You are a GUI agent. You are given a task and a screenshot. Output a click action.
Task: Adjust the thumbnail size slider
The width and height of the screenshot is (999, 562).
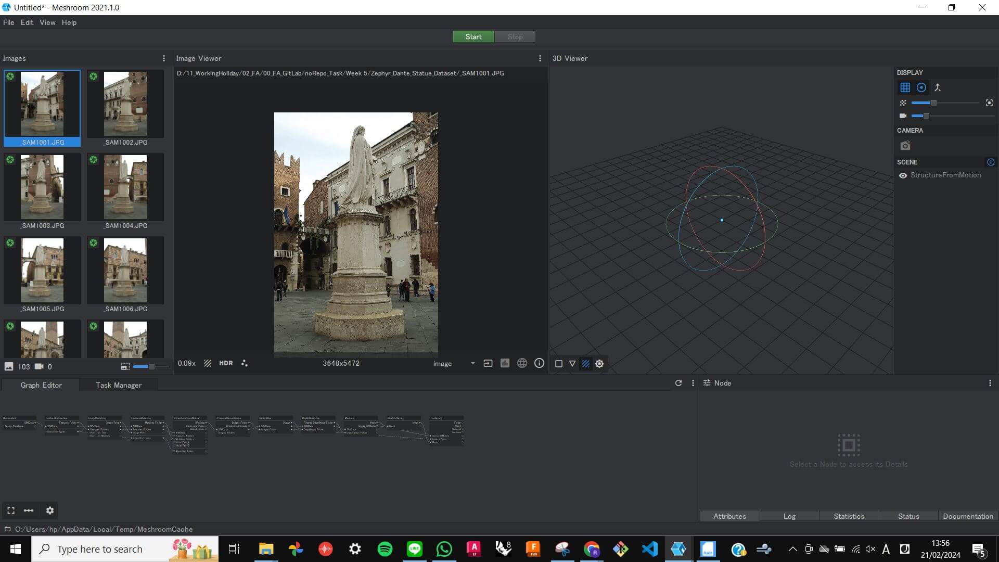pos(151,367)
